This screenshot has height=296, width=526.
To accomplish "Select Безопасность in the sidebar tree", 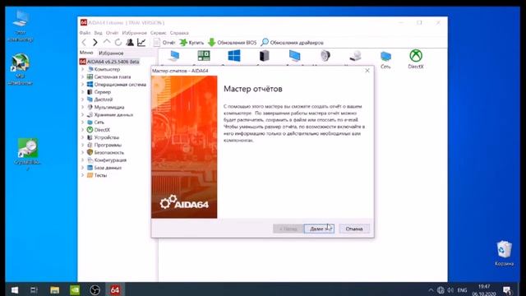I will pos(106,152).
